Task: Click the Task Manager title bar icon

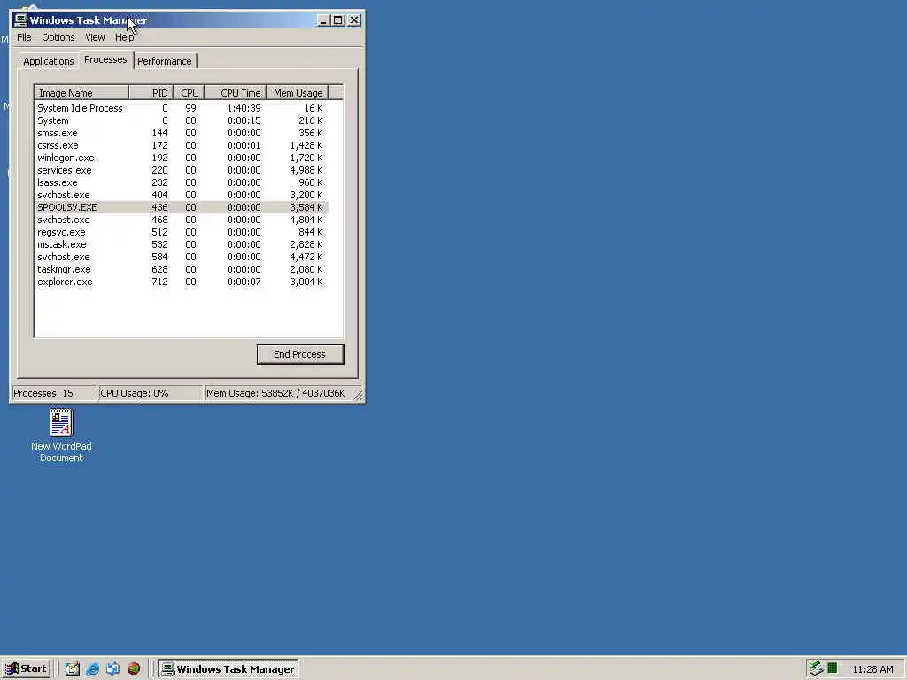Action: coord(20,20)
